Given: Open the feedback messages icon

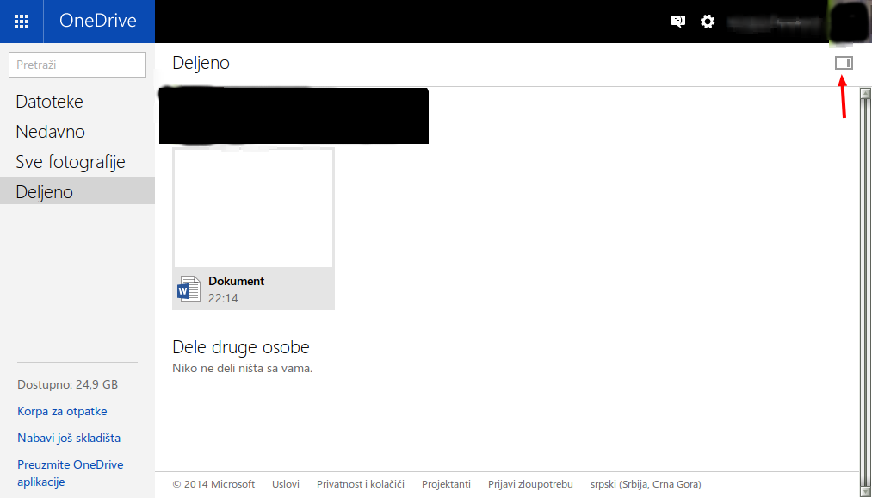Looking at the screenshot, I should [x=678, y=22].
